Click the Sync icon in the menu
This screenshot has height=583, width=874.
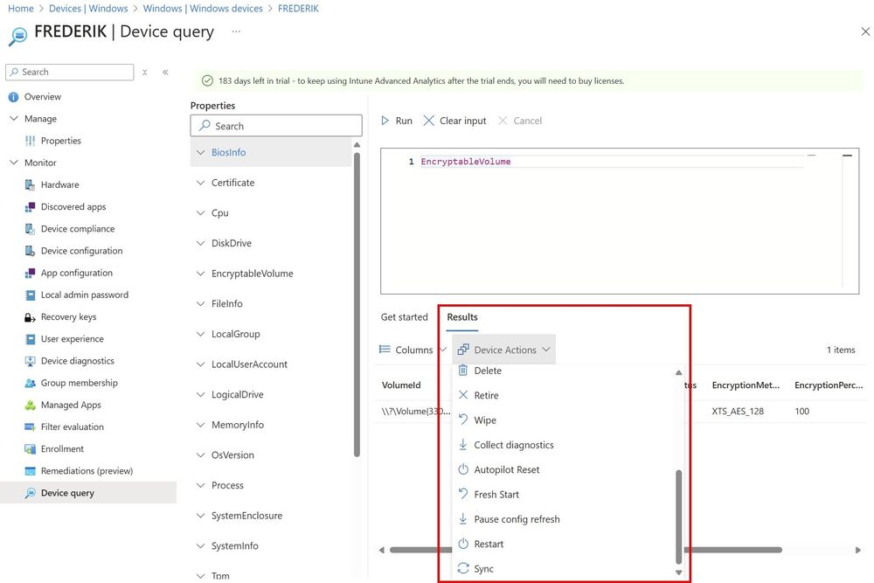tap(462, 568)
